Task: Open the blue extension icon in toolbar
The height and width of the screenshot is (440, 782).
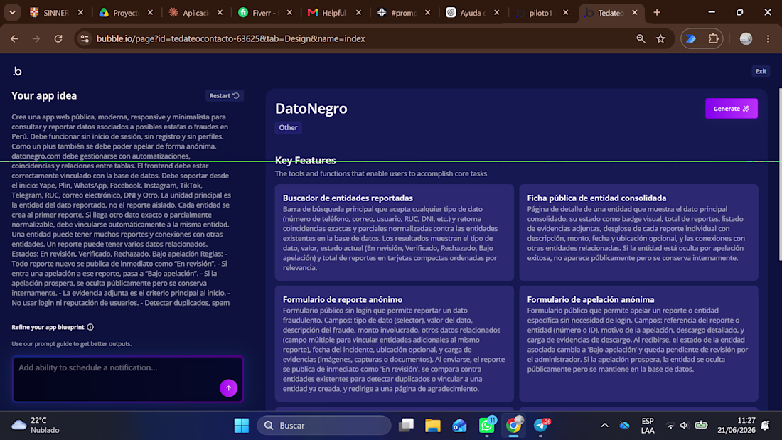Action: click(691, 38)
